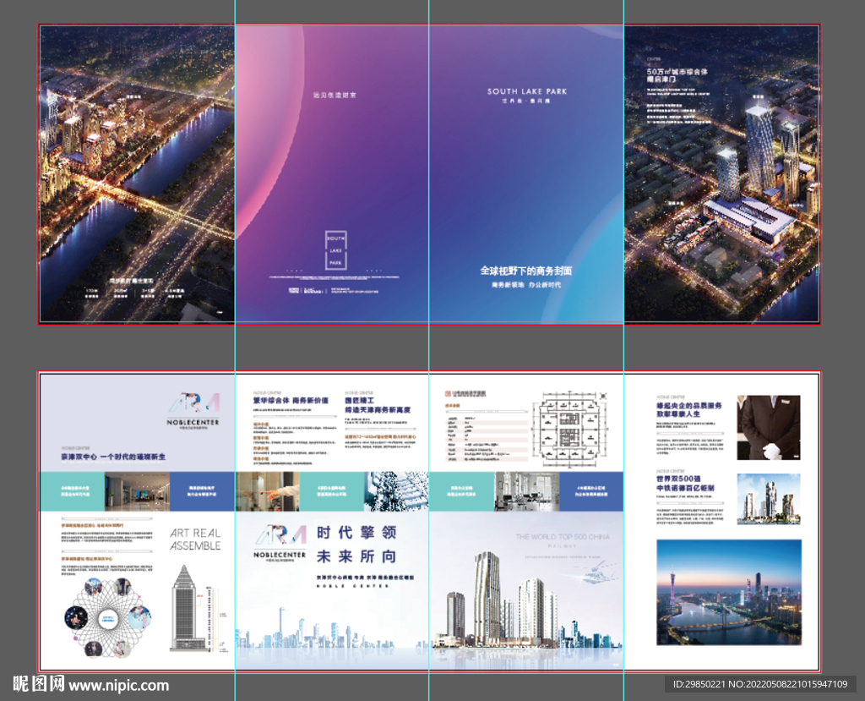Select the 中铁诺德百亿钜制 heading line
865x701 pixels.
(685, 488)
